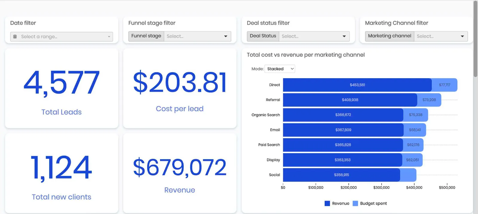Open the Marketing channel Select dropdown

click(441, 36)
